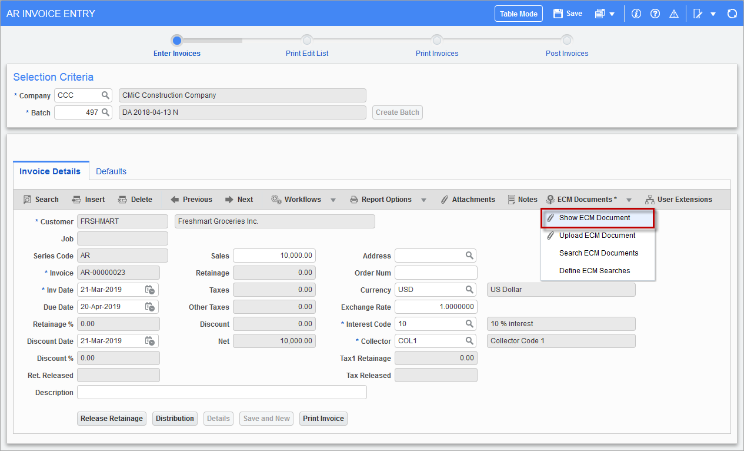Open the Notes icon
744x451 pixels.
pos(513,199)
